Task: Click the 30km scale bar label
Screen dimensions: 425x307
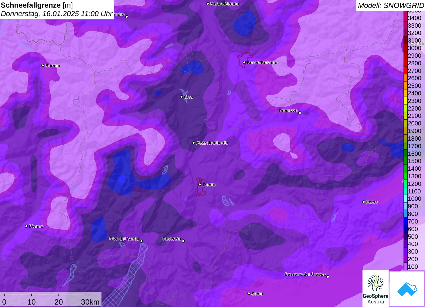Action: [x=90, y=302]
